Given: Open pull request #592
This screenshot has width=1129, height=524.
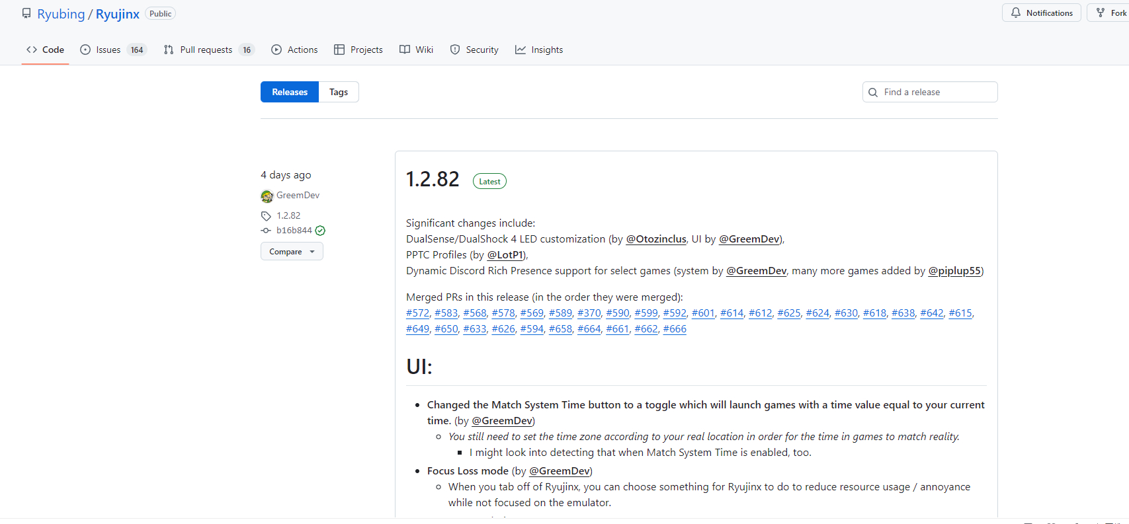Looking at the screenshot, I should point(675,313).
